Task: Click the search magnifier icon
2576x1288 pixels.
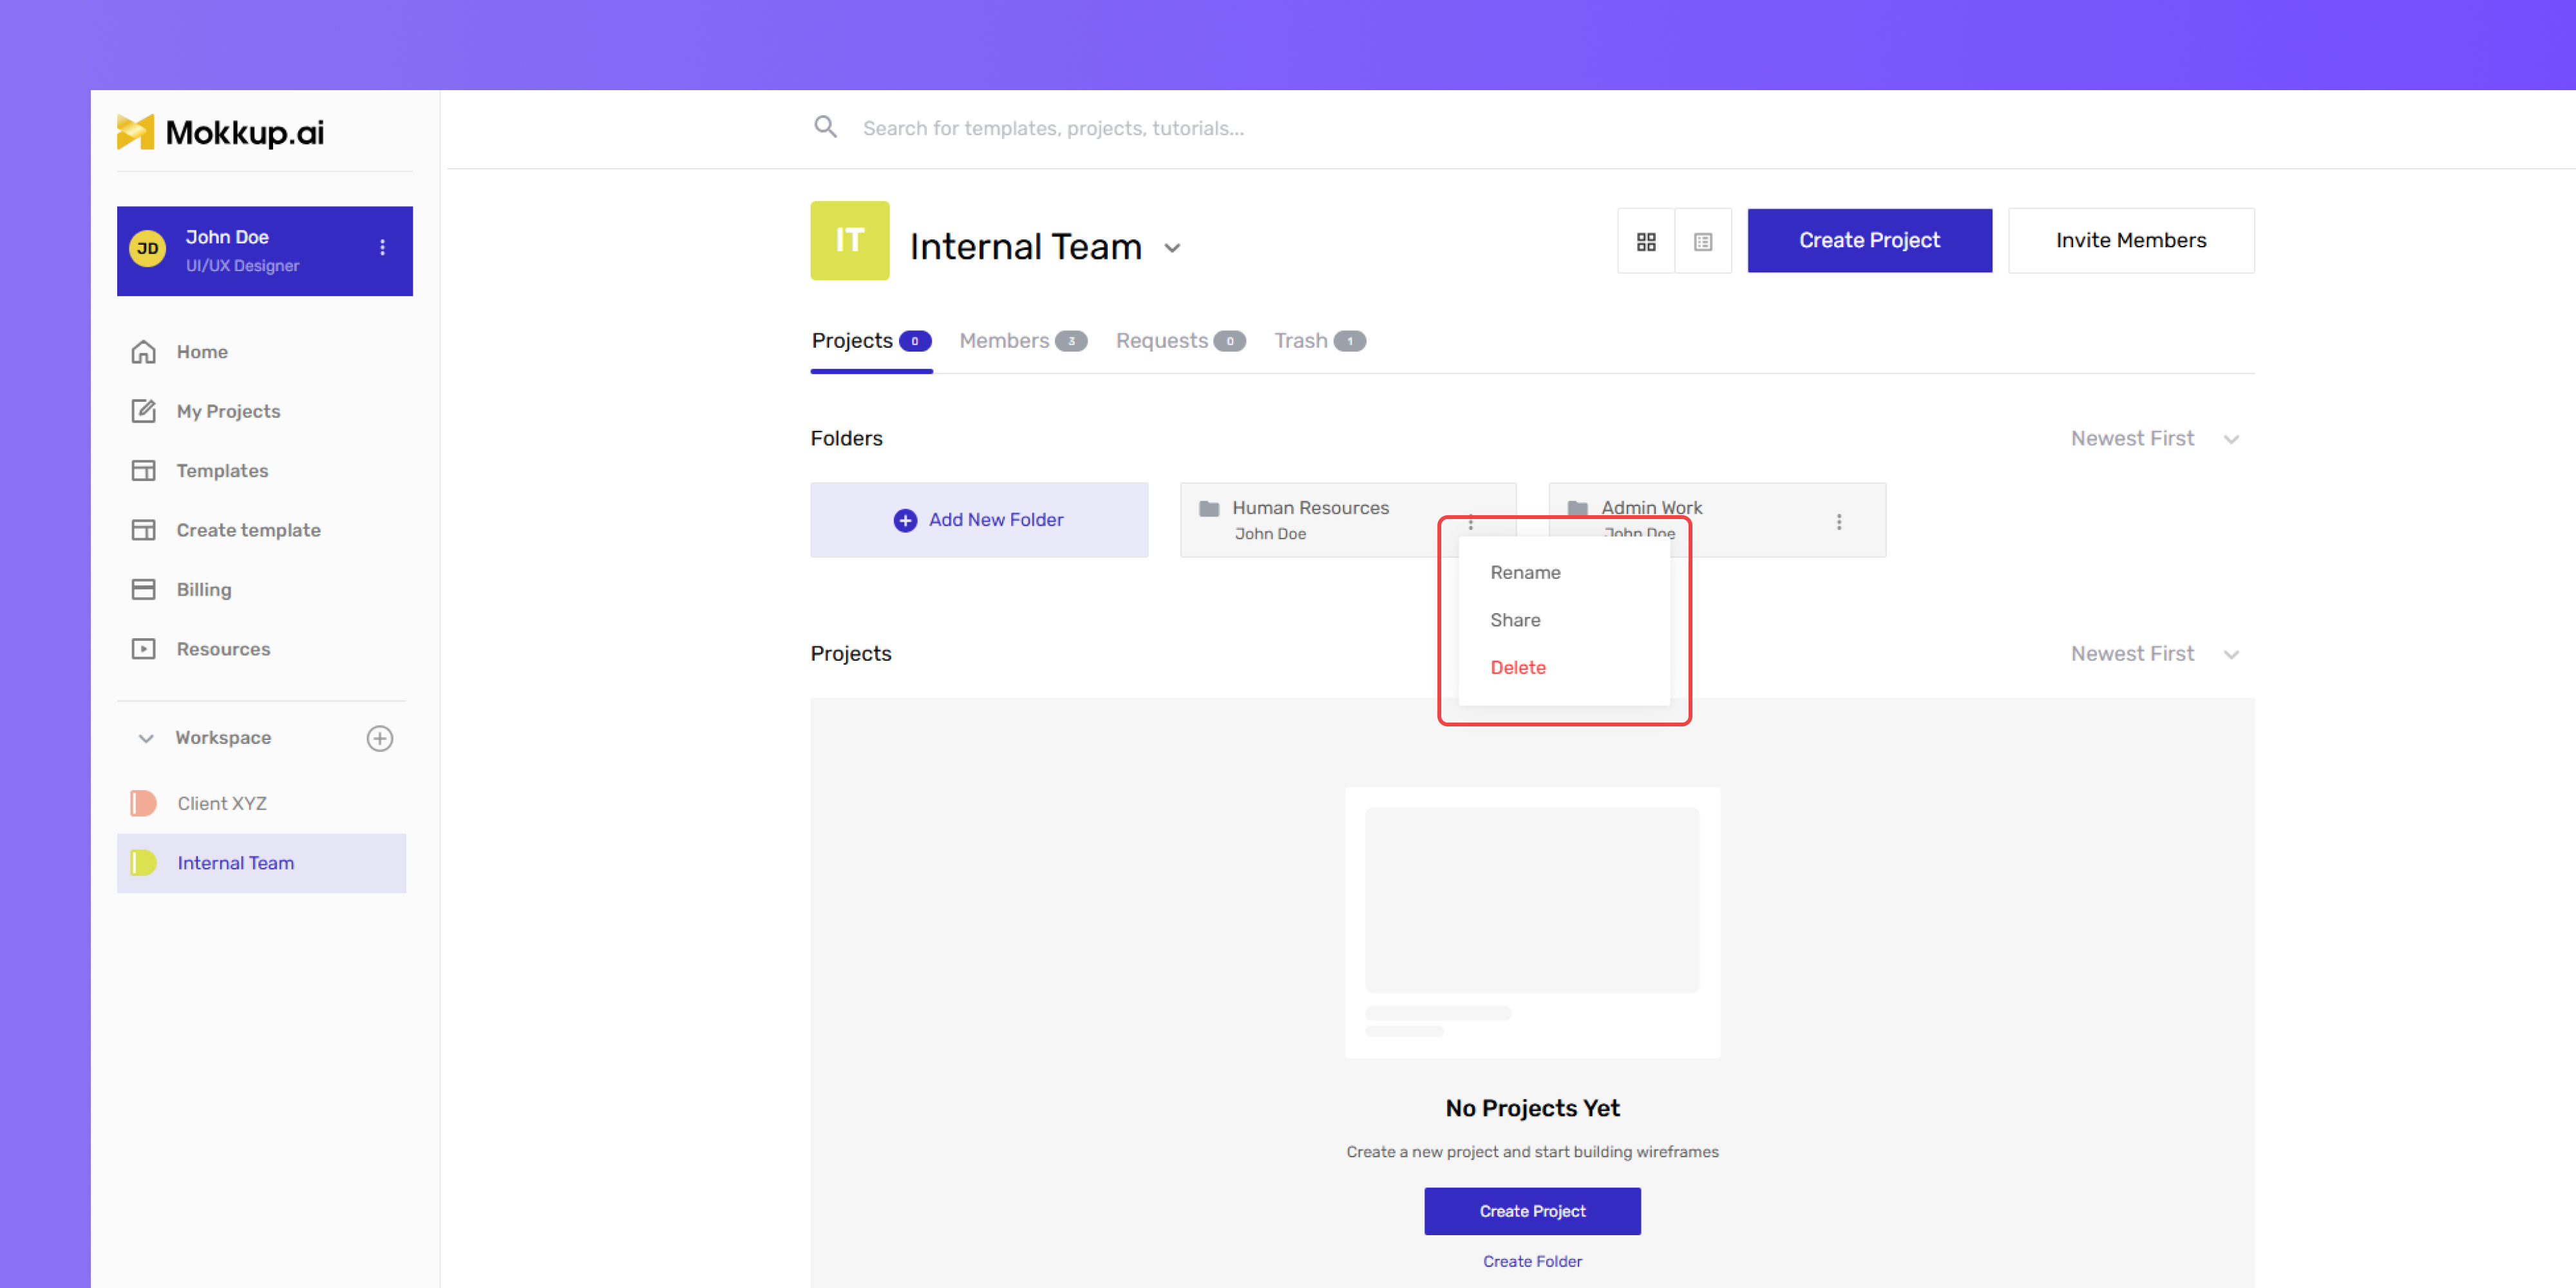Action: [825, 127]
